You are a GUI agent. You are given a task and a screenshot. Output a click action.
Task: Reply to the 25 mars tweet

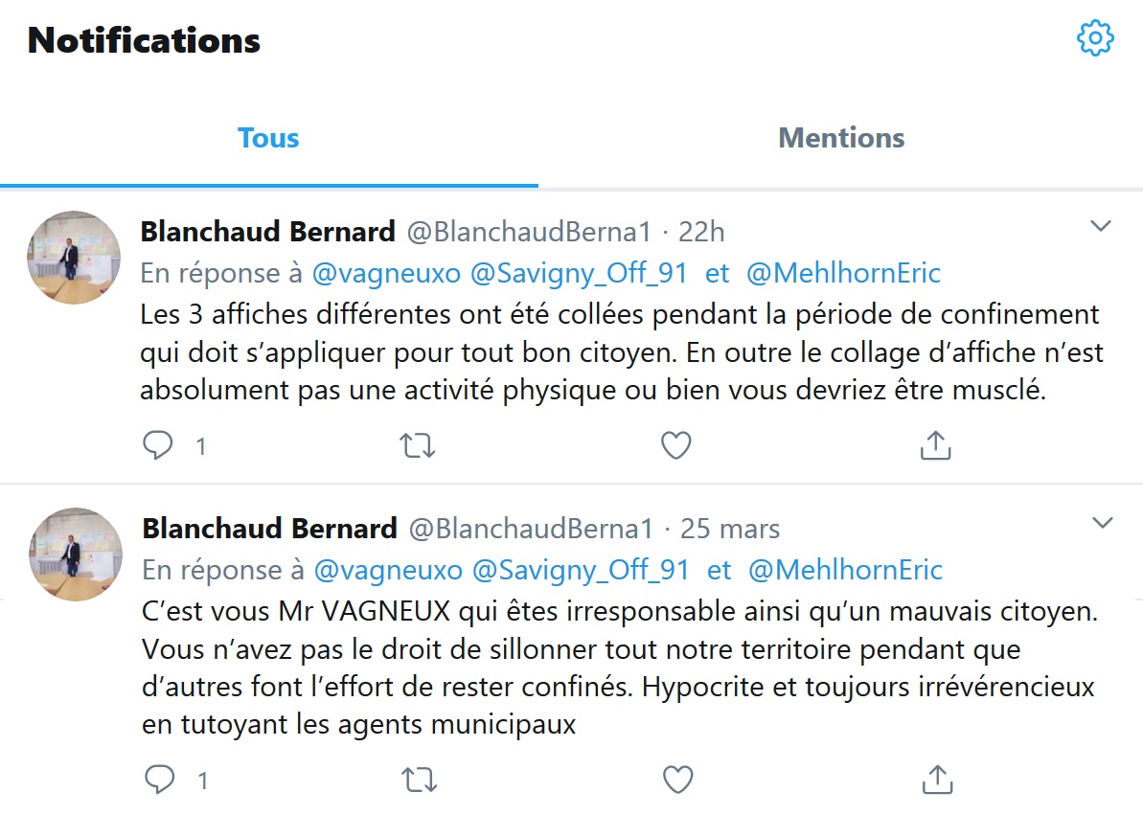159,780
